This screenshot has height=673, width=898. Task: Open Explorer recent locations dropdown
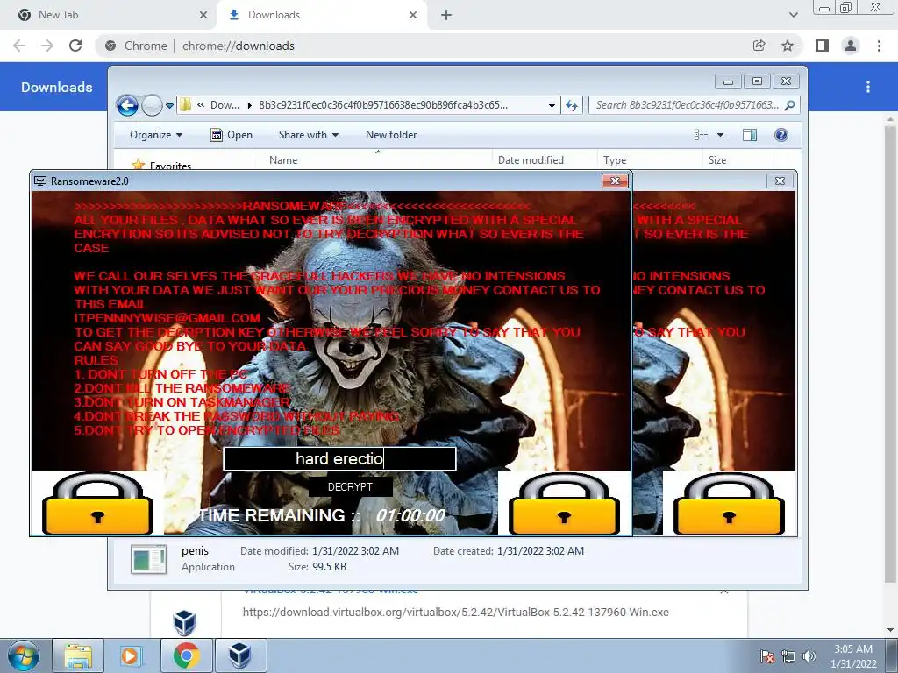(169, 106)
